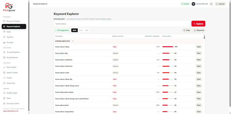Select the Both filter tab
This screenshot has width=231, height=114.
click(74, 30)
